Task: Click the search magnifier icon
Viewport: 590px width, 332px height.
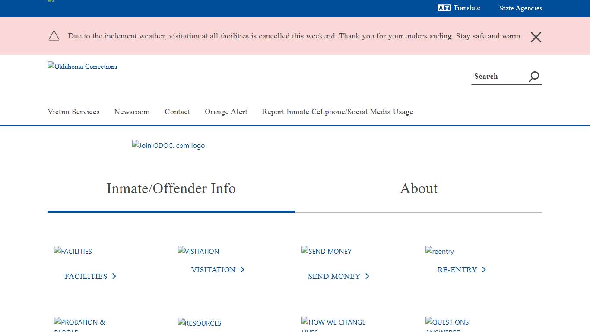Action: point(534,76)
